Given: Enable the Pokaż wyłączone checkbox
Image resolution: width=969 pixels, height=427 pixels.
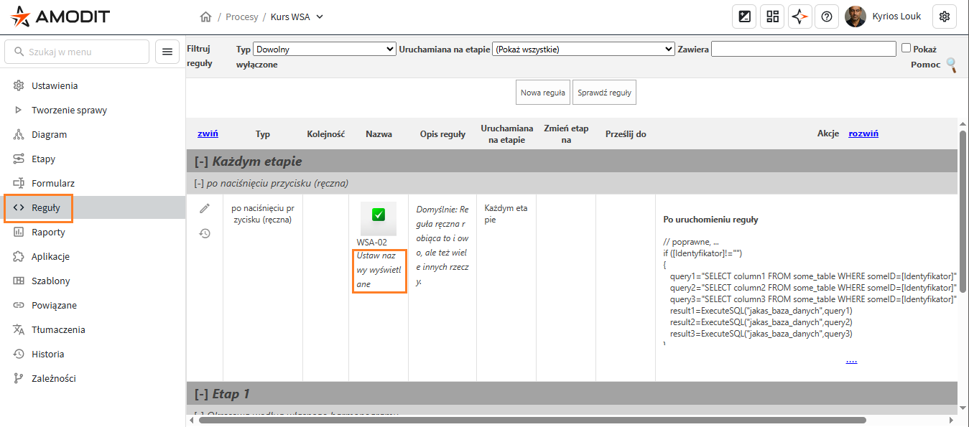Looking at the screenshot, I should [x=906, y=48].
